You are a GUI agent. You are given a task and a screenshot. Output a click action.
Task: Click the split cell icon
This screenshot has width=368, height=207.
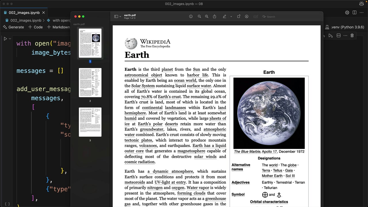(339, 36)
